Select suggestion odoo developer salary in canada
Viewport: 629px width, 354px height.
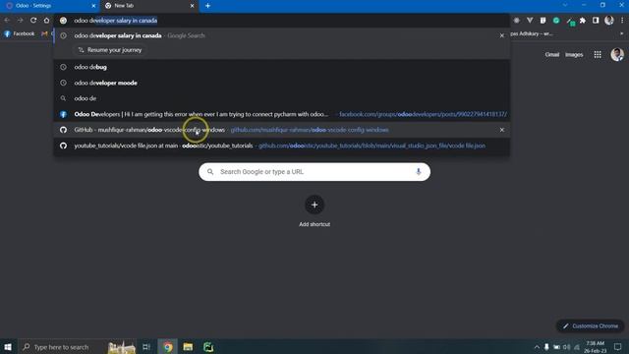pyautogui.click(x=281, y=35)
